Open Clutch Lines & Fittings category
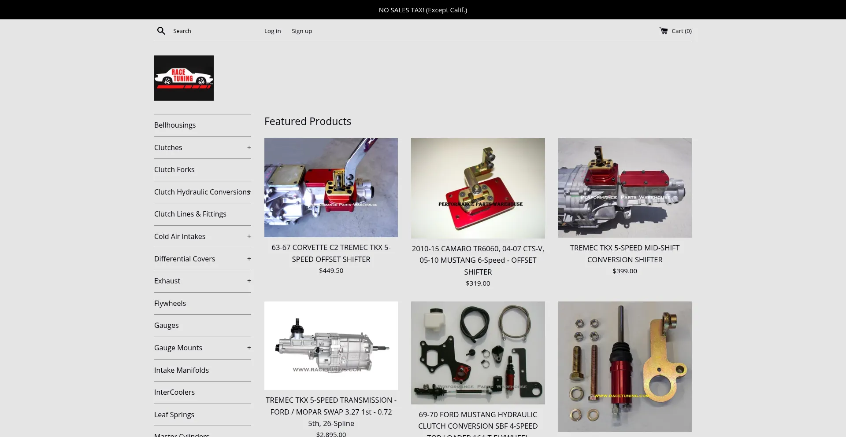This screenshot has width=846, height=437. pos(190,214)
